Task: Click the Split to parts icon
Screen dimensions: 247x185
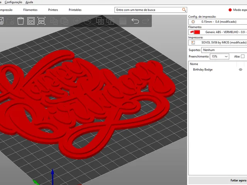Action: click(110, 21)
